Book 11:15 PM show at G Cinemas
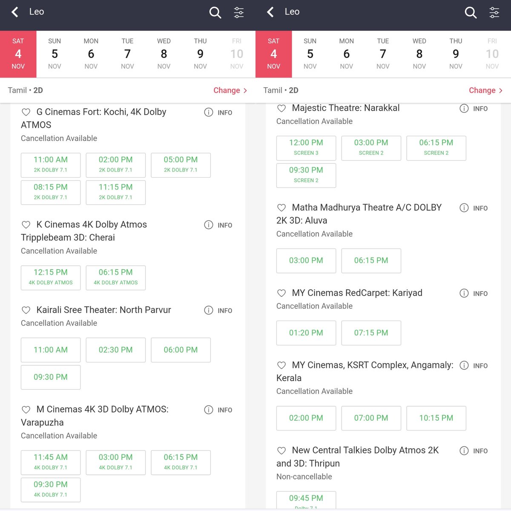 (x=116, y=192)
